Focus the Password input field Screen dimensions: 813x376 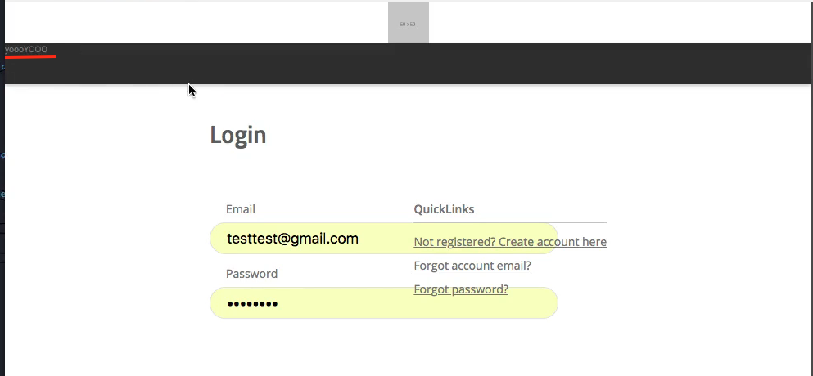tap(384, 303)
